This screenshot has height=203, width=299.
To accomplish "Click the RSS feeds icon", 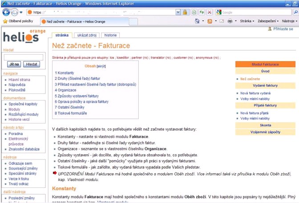I will 210,21.
